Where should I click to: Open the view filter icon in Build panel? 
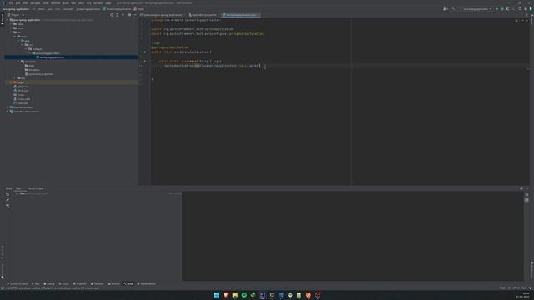click(8, 206)
